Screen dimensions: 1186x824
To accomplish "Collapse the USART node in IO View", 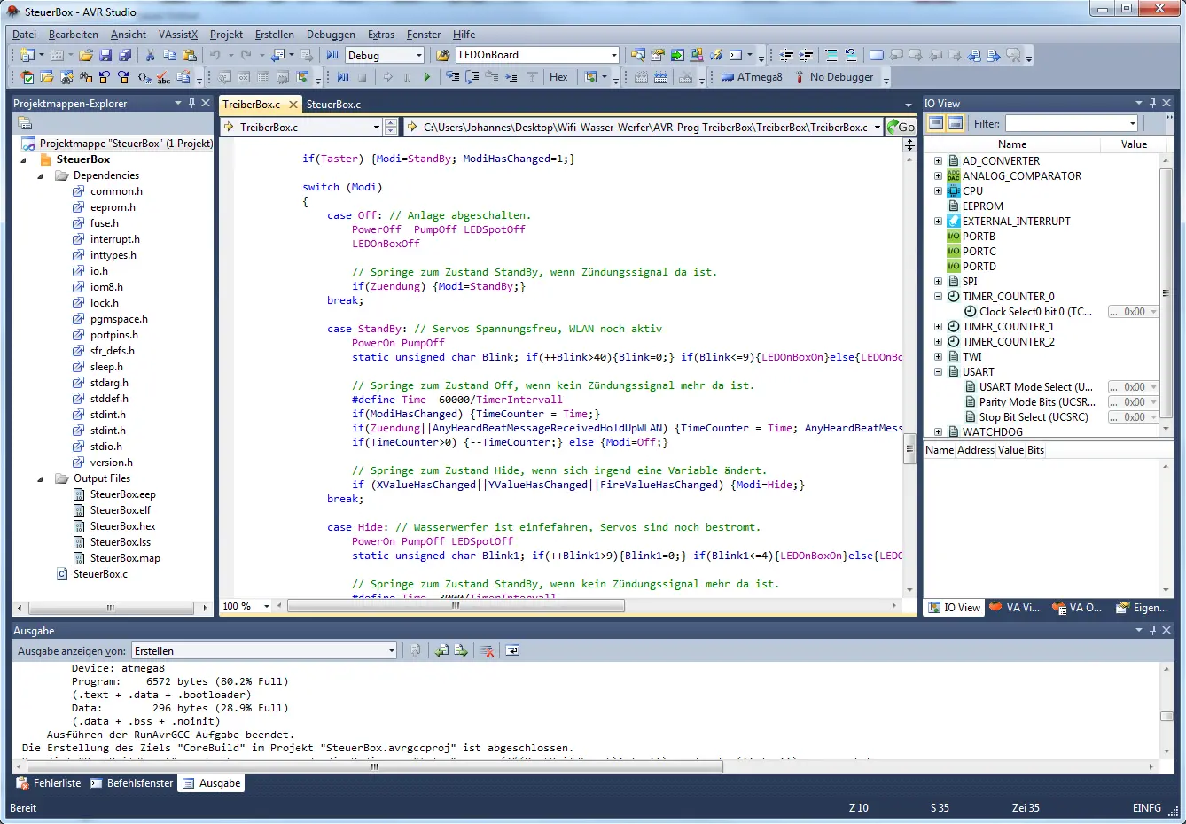I will 938,371.
